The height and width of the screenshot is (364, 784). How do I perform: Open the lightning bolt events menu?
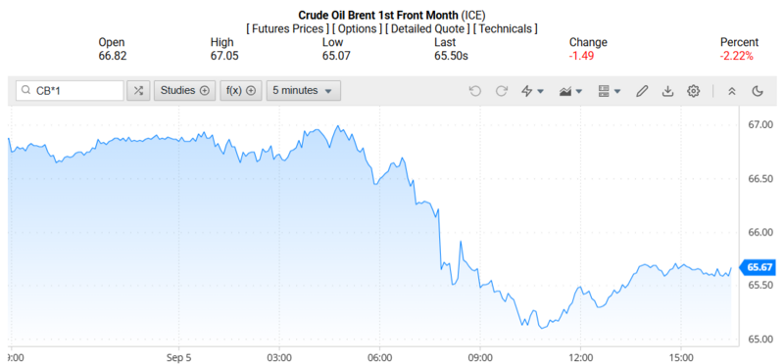click(527, 91)
